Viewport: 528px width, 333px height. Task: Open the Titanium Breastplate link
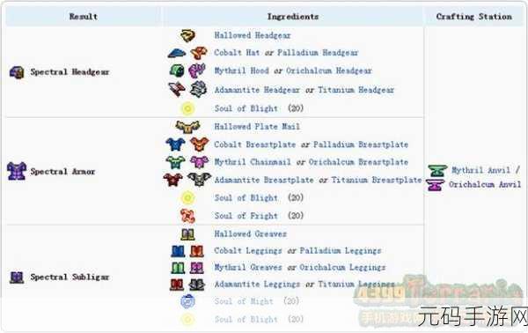click(377, 180)
